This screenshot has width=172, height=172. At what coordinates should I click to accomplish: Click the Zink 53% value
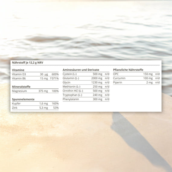point(56,108)
